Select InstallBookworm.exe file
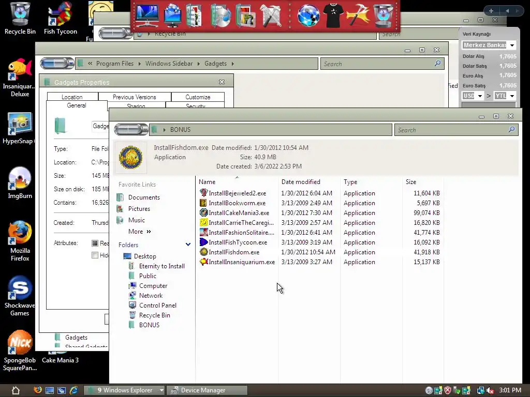 237,203
